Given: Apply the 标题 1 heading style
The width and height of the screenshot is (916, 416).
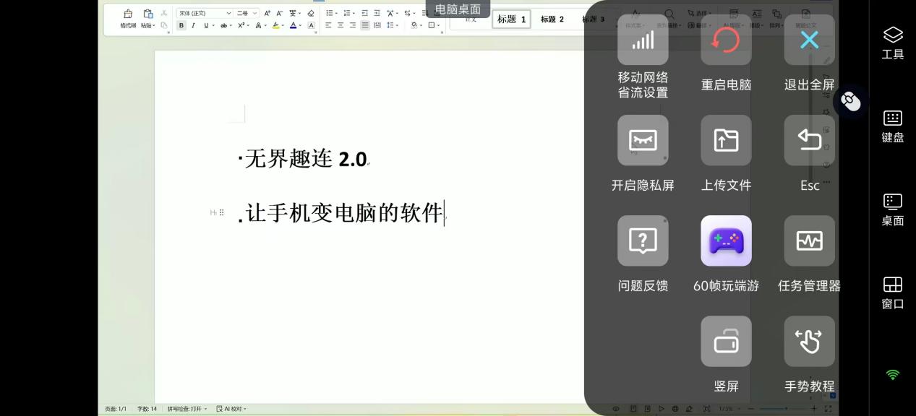Looking at the screenshot, I should coord(511,19).
